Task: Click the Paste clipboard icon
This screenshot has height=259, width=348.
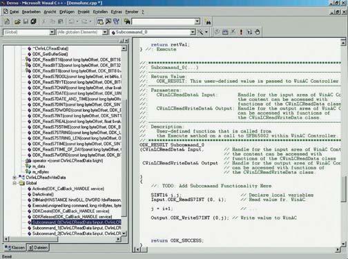Action: click(61, 21)
